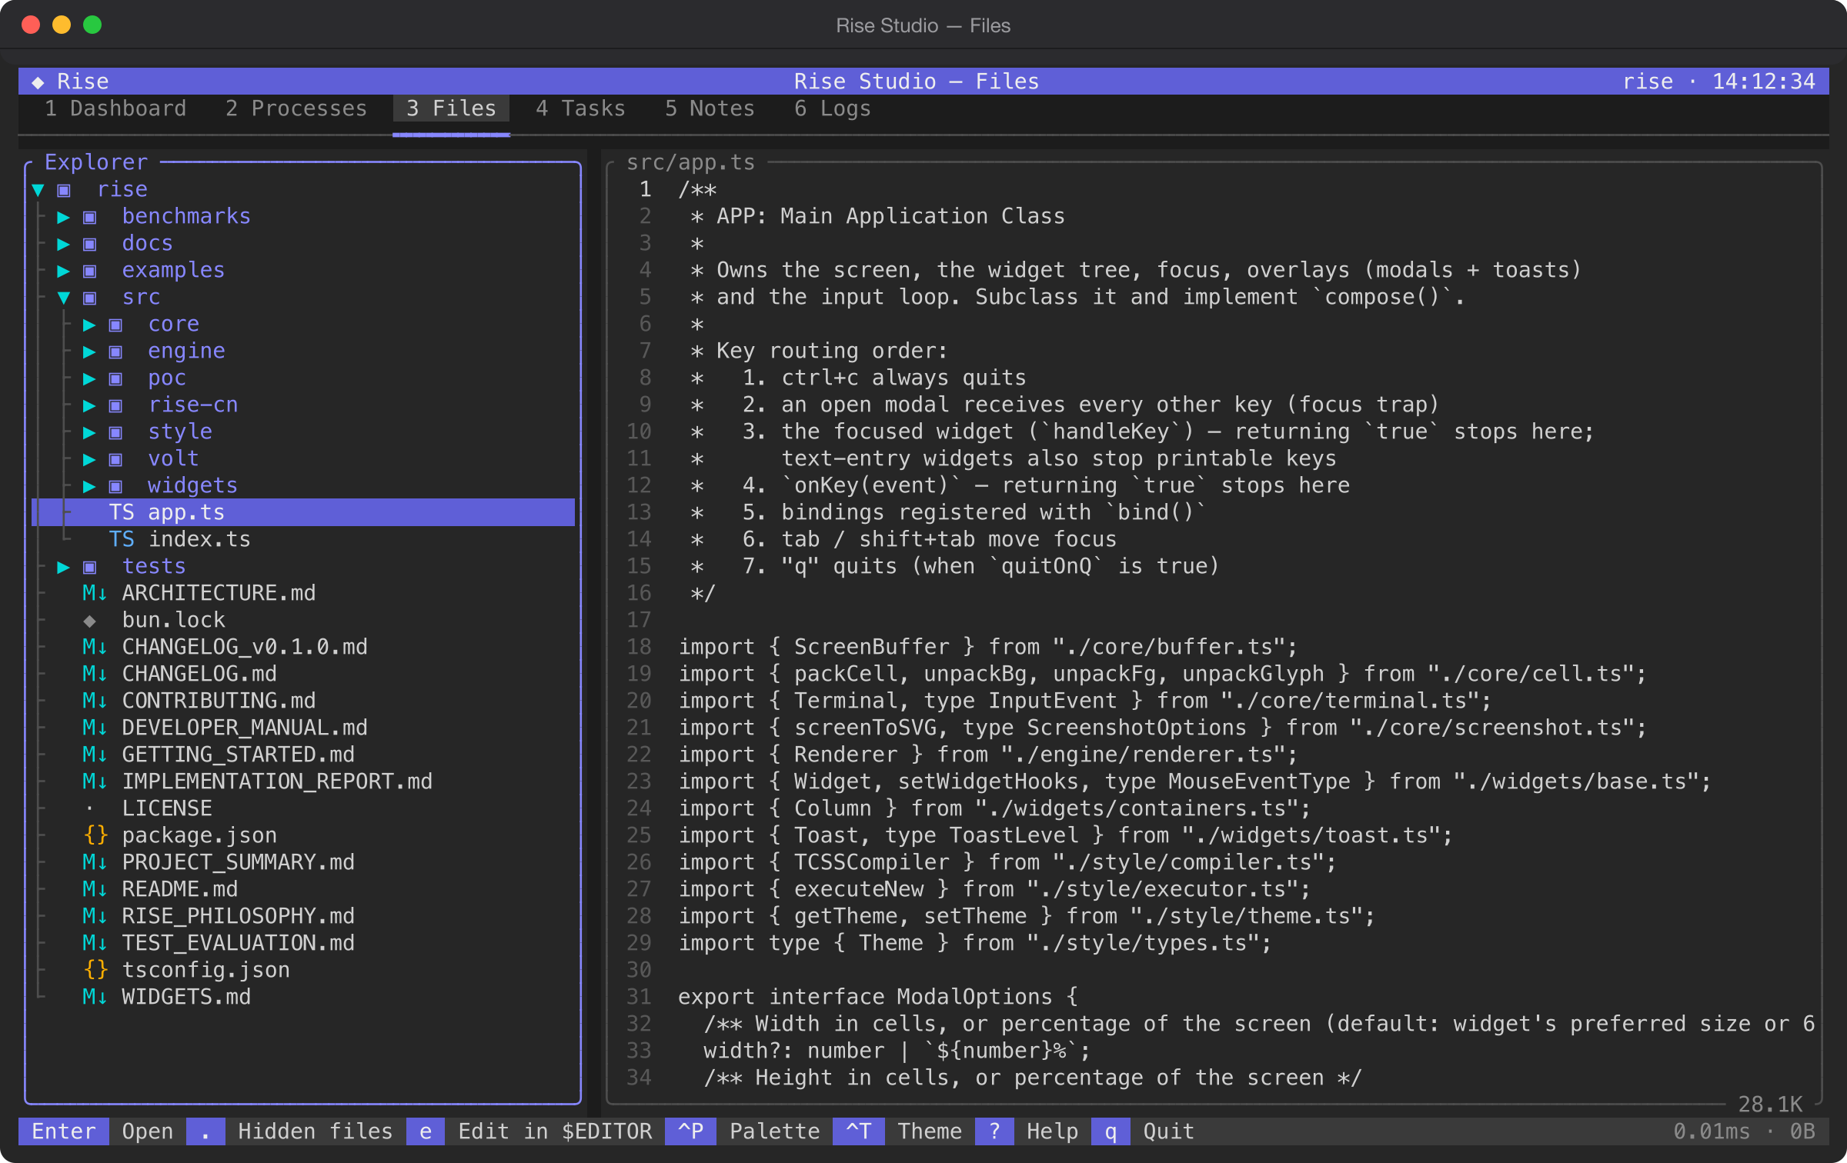Expand the poc folder arrow
This screenshot has height=1163, width=1847.
tap(89, 378)
